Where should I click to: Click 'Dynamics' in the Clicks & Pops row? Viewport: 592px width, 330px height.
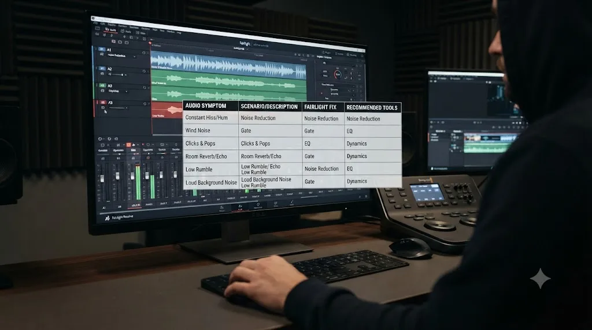pyautogui.click(x=357, y=144)
